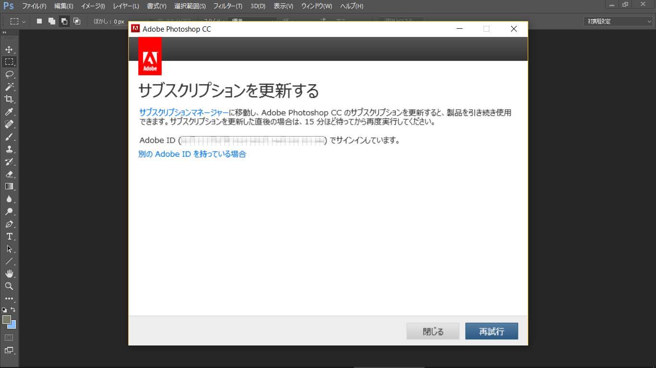Select the Horizontal Type tool
Viewport: 656px width, 368px height.
pos(9,236)
